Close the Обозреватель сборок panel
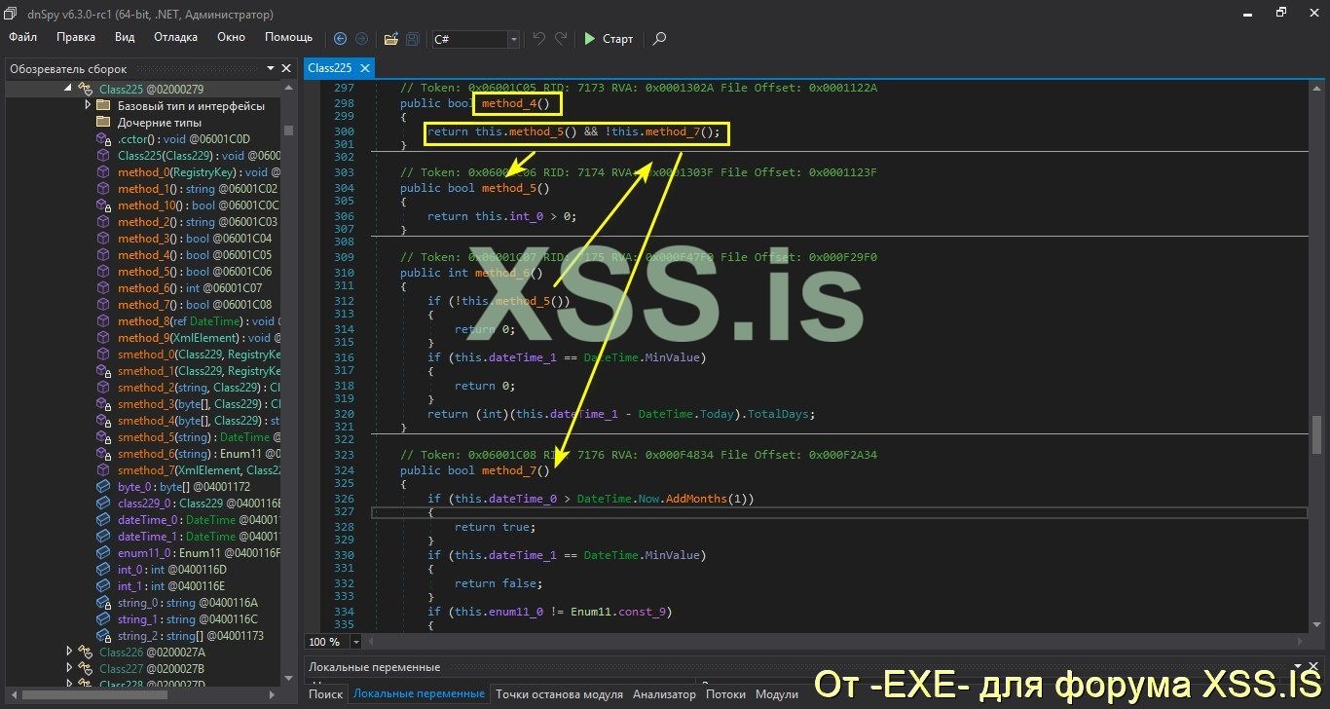This screenshot has width=1330, height=709. click(286, 69)
